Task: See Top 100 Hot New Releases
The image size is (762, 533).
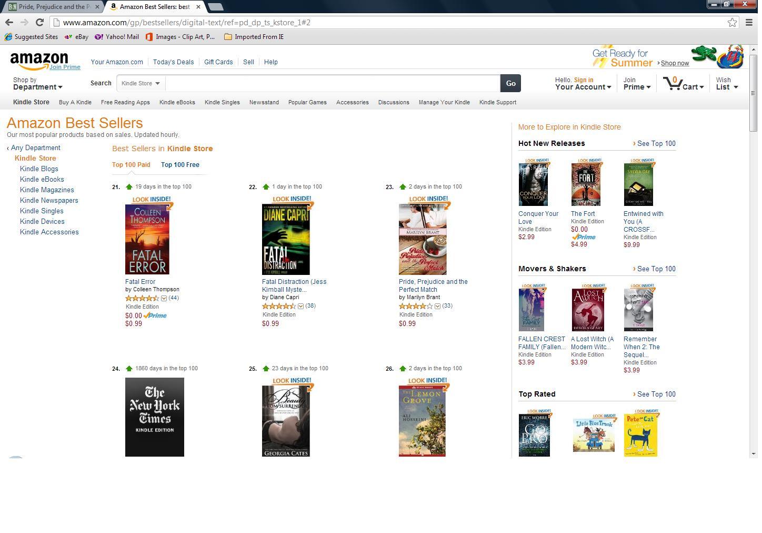Action: pyautogui.click(x=656, y=143)
